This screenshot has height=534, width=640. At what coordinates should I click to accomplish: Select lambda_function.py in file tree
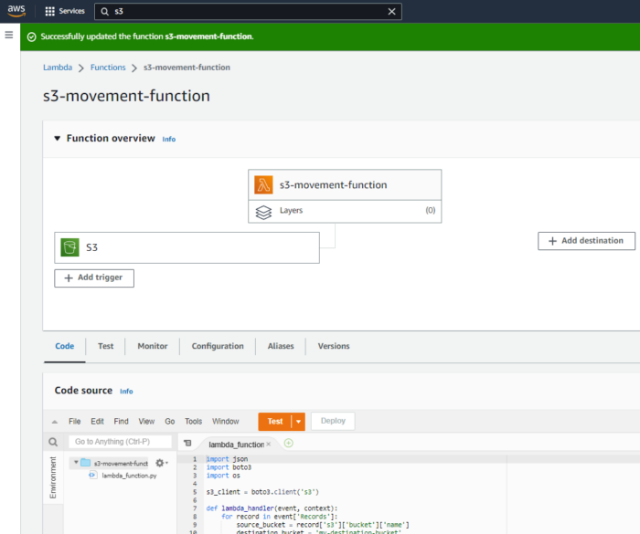[x=129, y=476]
